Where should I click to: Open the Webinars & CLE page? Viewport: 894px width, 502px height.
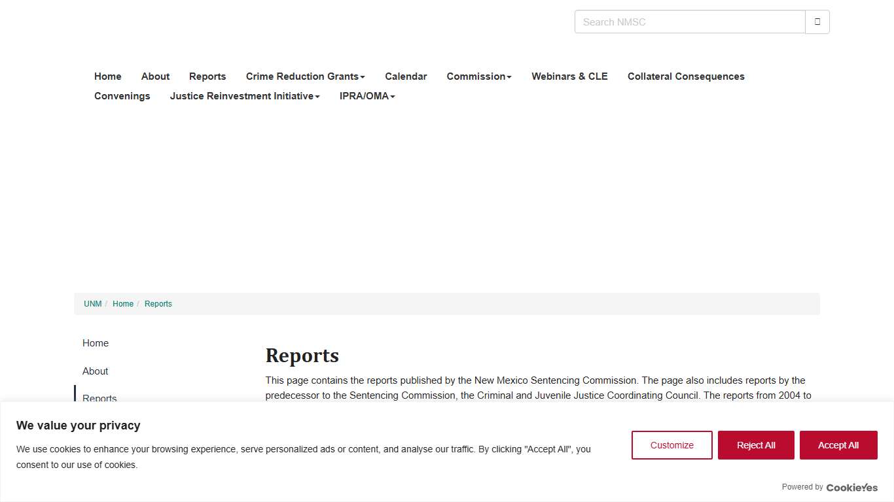569,76
